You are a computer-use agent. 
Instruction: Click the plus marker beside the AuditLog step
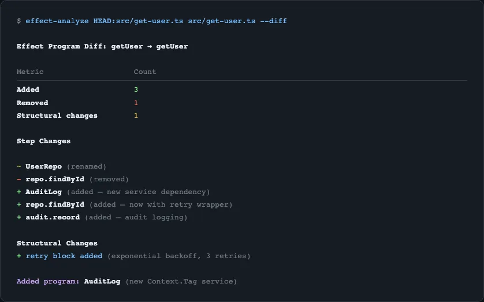point(19,192)
